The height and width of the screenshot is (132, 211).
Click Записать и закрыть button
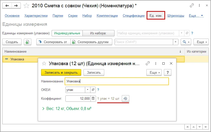[x=61, y=73]
